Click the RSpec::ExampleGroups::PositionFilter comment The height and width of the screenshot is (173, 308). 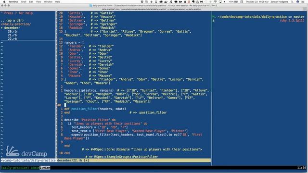[x=122, y=157]
